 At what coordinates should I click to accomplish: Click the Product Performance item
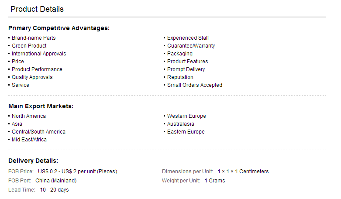[37, 69]
